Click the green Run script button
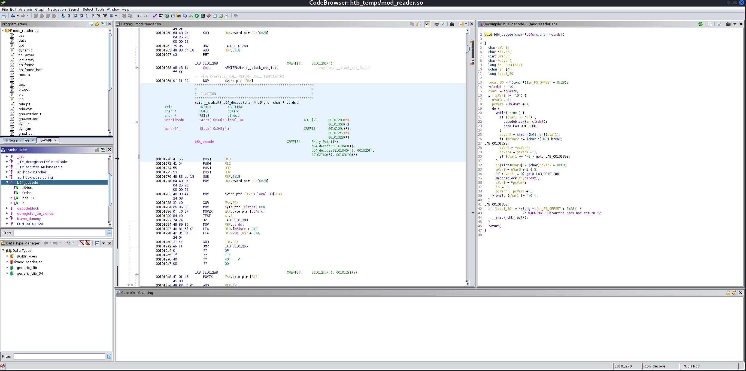 [x=197, y=16]
